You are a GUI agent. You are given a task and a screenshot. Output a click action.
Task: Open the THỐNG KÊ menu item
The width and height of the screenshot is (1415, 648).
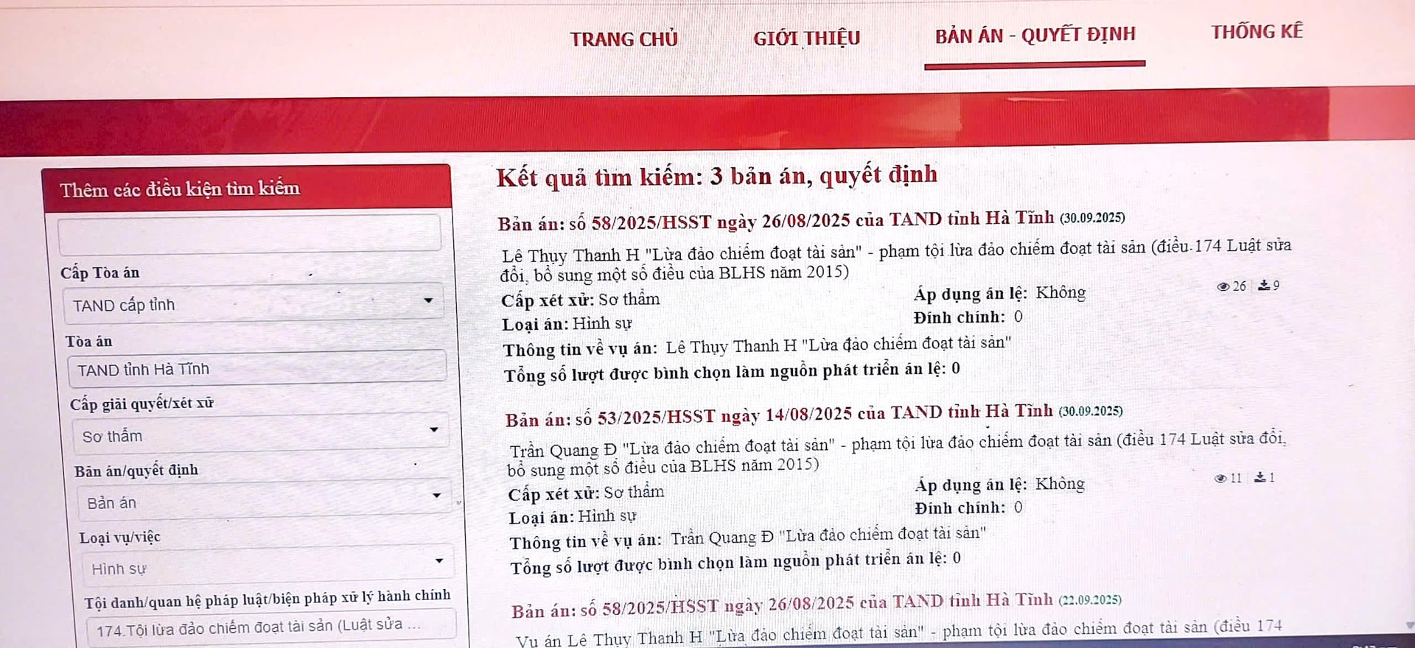click(1257, 32)
